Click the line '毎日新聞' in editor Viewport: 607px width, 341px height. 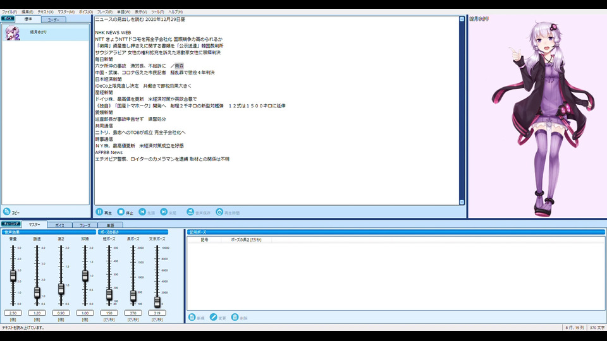pyautogui.click(x=104, y=59)
